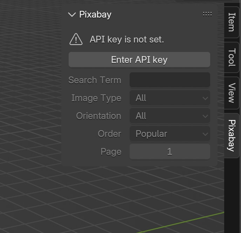Open the Image Type dropdown
This screenshot has height=233, width=241.
(170, 98)
